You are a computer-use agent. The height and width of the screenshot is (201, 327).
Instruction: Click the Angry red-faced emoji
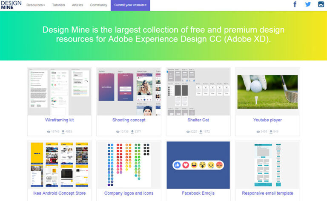(219, 165)
